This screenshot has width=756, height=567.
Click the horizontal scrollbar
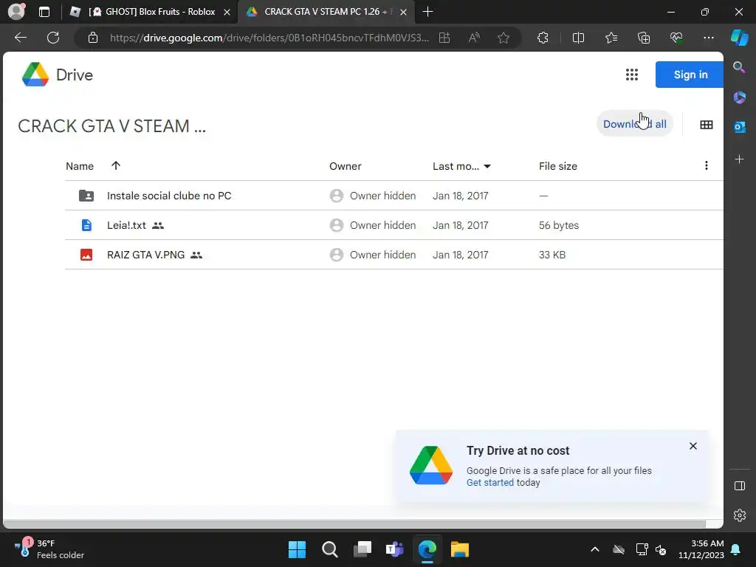pyautogui.click(x=354, y=524)
